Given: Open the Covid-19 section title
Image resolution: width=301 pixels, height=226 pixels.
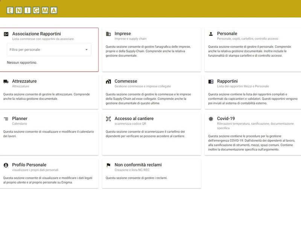Looking at the screenshot, I should click(x=226, y=118).
